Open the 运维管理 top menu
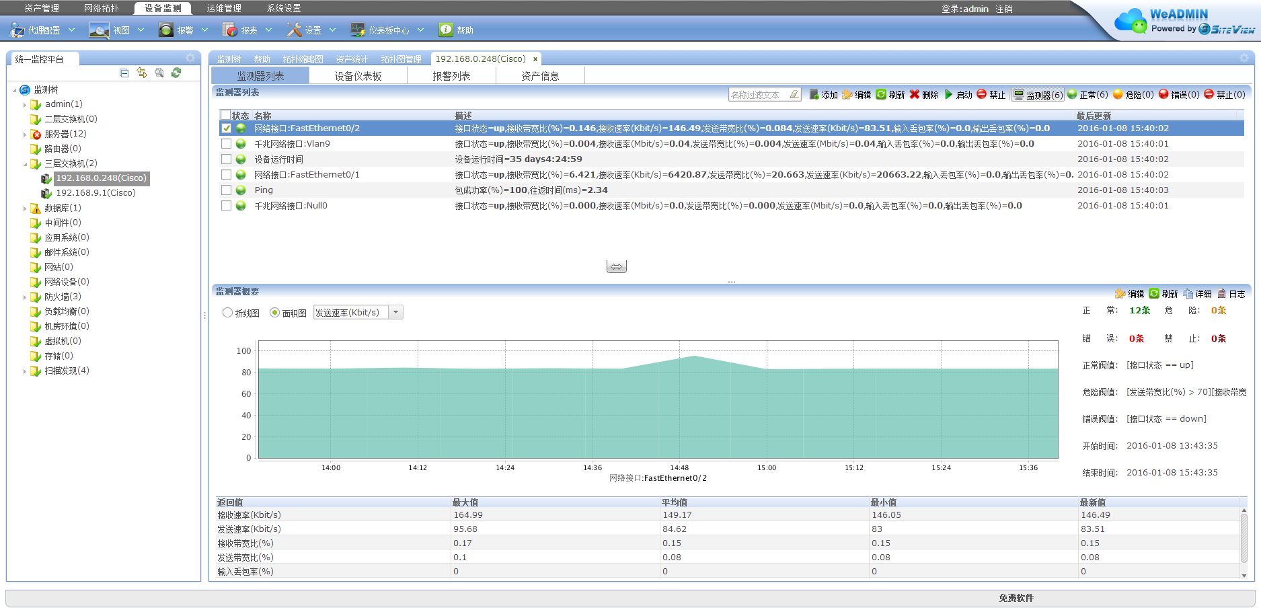Screen dimensions: 1261x612 tap(224, 8)
